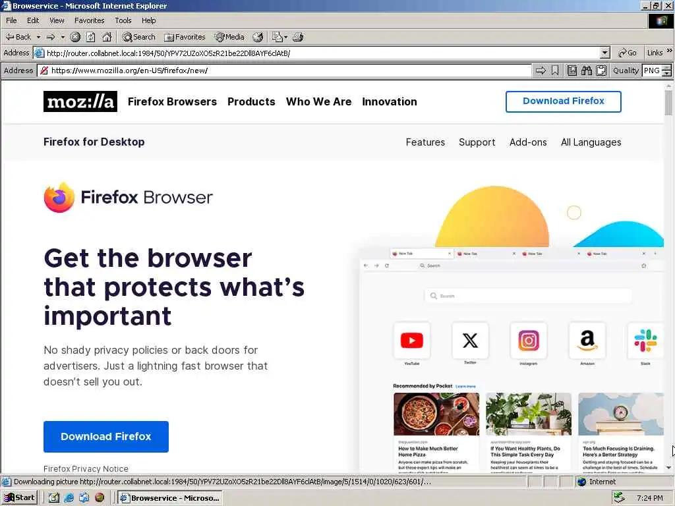Expand the Links toolbar chevron
Viewport: 675px width, 506px height.
[670, 51]
